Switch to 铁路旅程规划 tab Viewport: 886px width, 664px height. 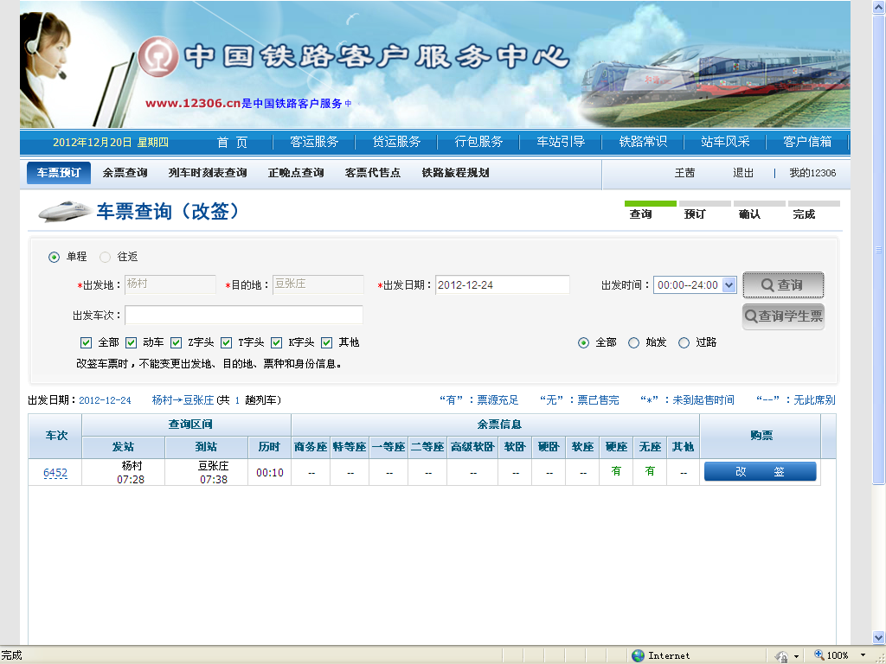[455, 173]
